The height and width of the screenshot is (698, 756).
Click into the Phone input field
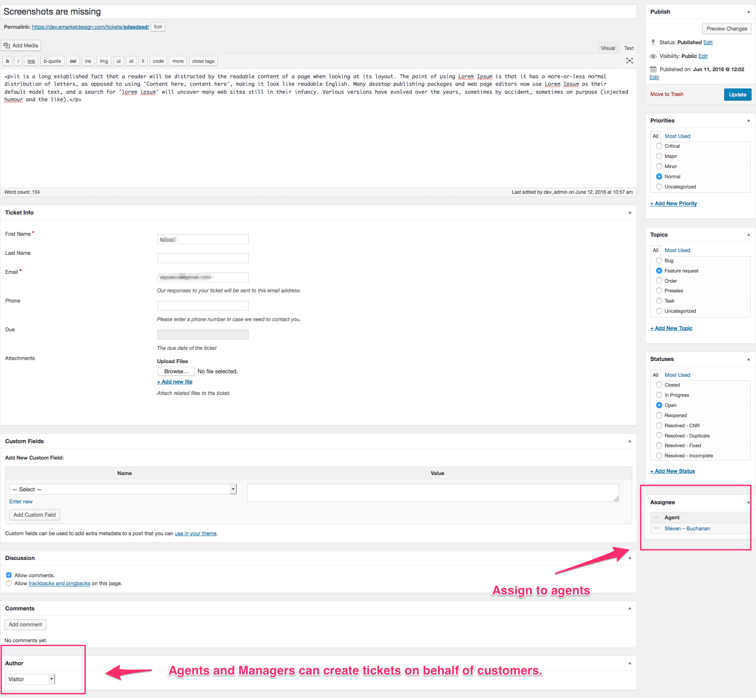[x=203, y=306]
